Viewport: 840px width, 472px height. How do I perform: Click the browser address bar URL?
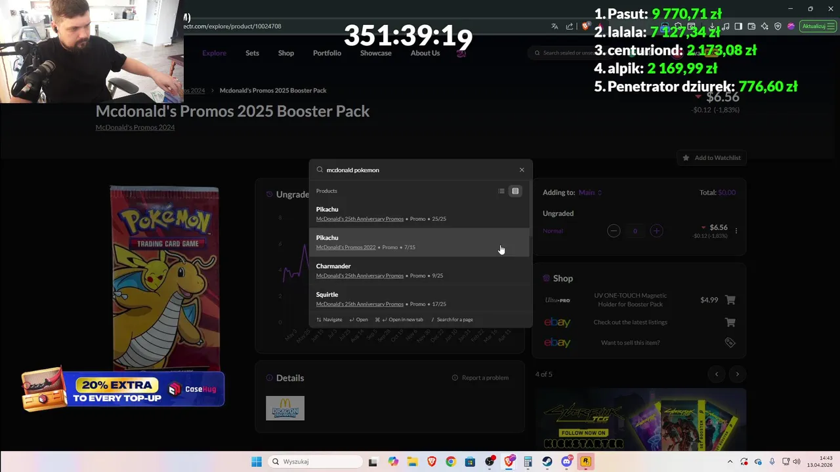pyautogui.click(x=233, y=26)
